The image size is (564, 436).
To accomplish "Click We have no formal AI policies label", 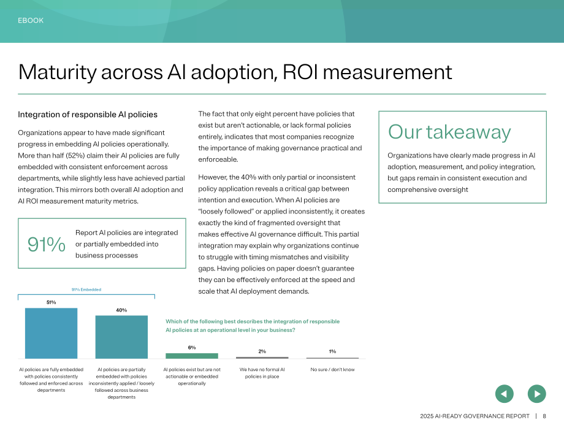I will pyautogui.click(x=262, y=373).
